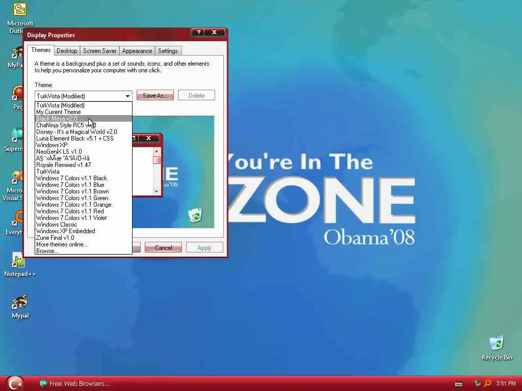
Task: Choose NeoGeniX LS v1.0 theme
Action: 84,152
